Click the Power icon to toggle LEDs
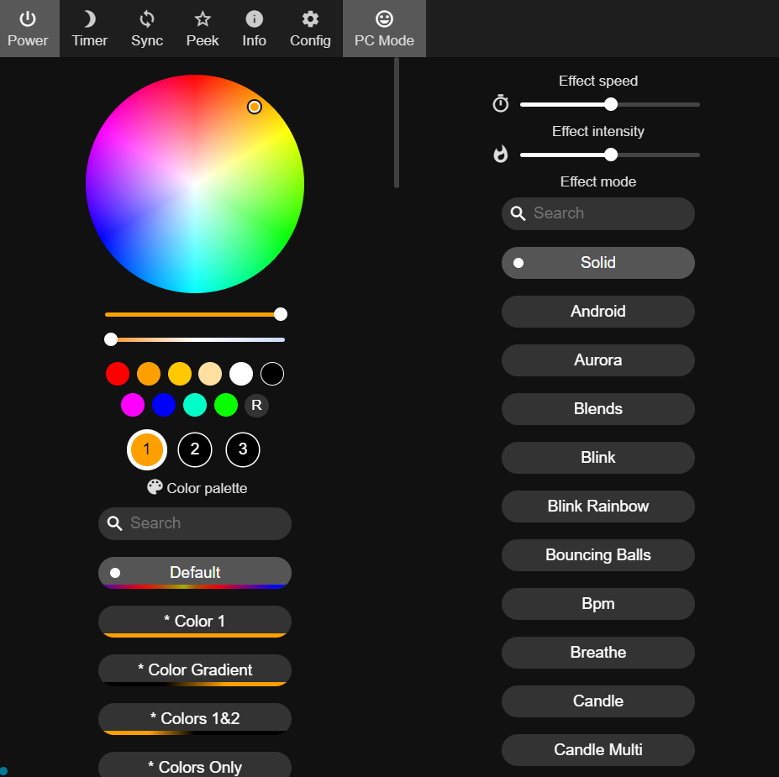Viewport: 779px width, 777px height. 26,28
